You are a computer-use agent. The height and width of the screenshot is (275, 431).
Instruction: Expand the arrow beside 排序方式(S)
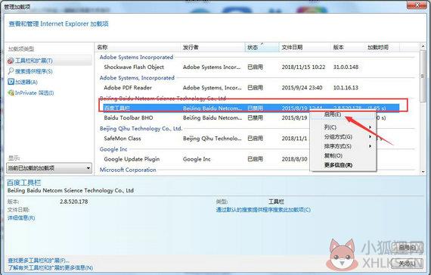[x=371, y=146]
